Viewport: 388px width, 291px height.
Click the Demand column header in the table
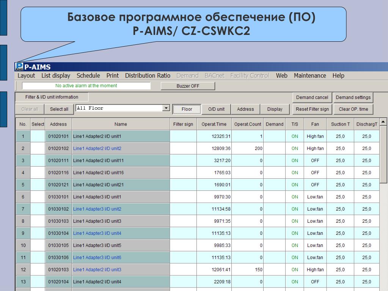point(275,124)
